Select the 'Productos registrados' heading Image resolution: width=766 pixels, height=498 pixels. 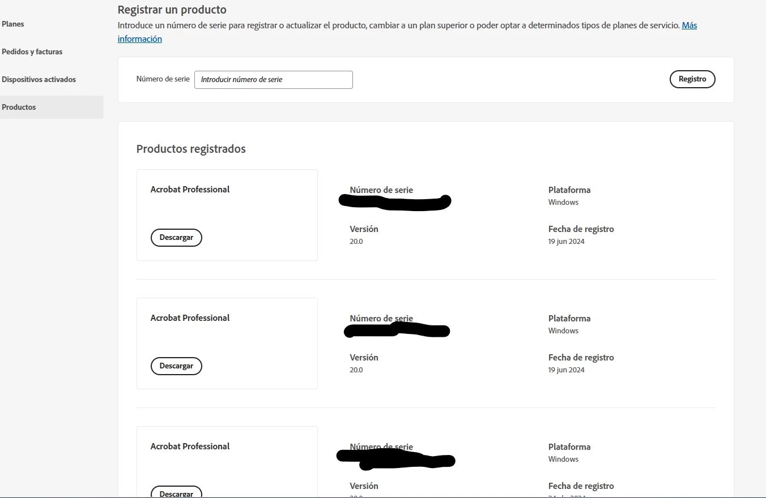pos(191,149)
